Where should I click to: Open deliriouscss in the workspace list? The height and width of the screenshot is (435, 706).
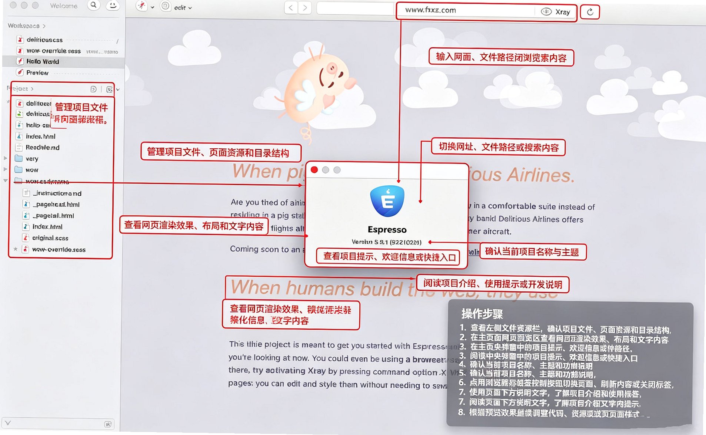(x=44, y=40)
